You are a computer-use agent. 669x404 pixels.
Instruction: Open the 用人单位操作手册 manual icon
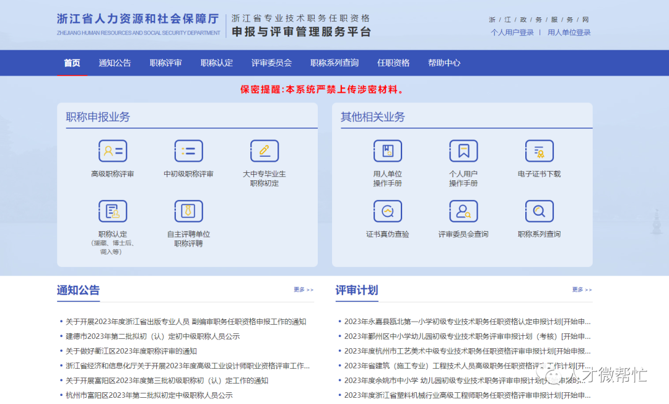tap(388, 151)
